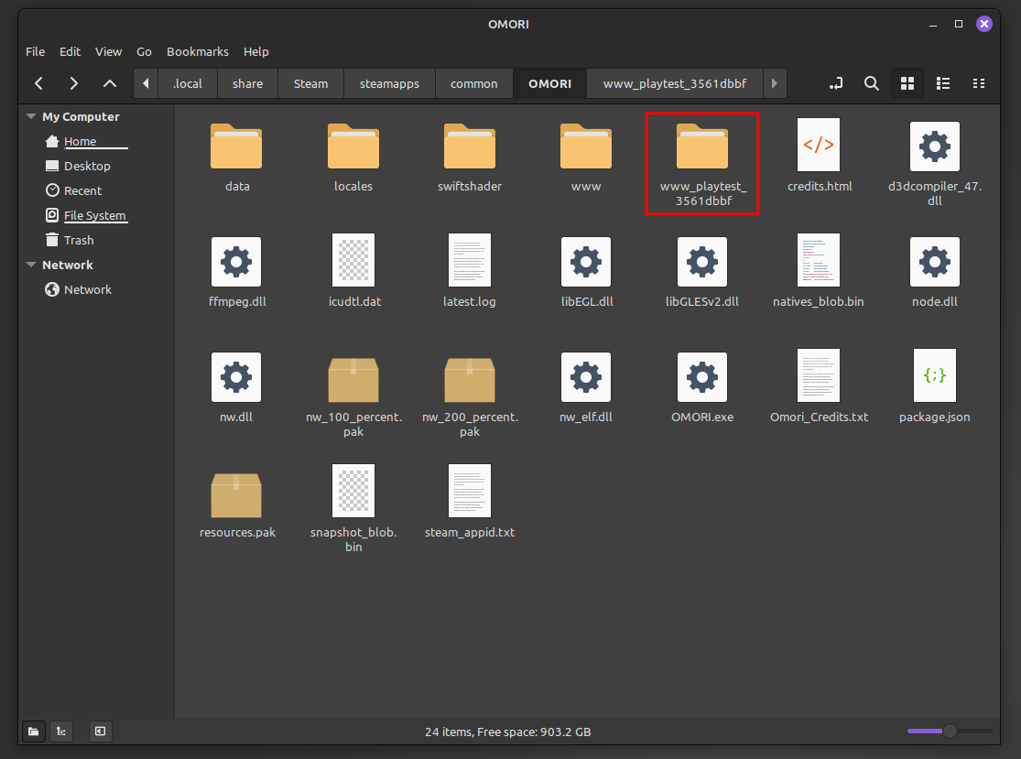Show tree view in sidebar
1021x759 pixels.
[x=61, y=731]
